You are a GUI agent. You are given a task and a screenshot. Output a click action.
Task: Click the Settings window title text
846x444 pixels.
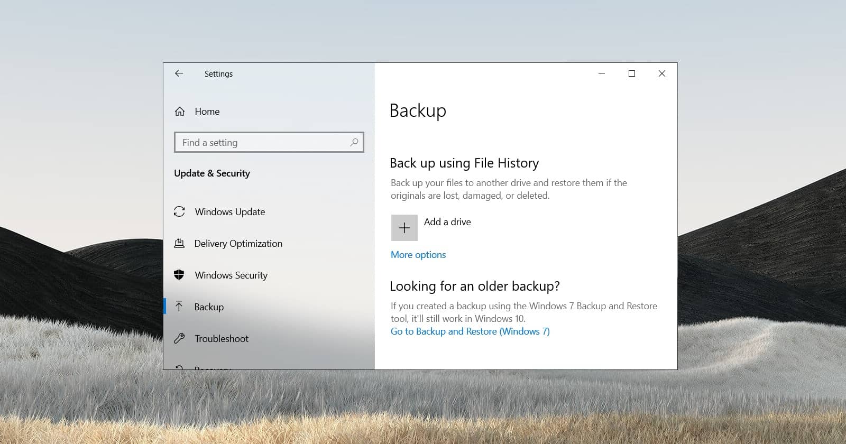tap(218, 74)
